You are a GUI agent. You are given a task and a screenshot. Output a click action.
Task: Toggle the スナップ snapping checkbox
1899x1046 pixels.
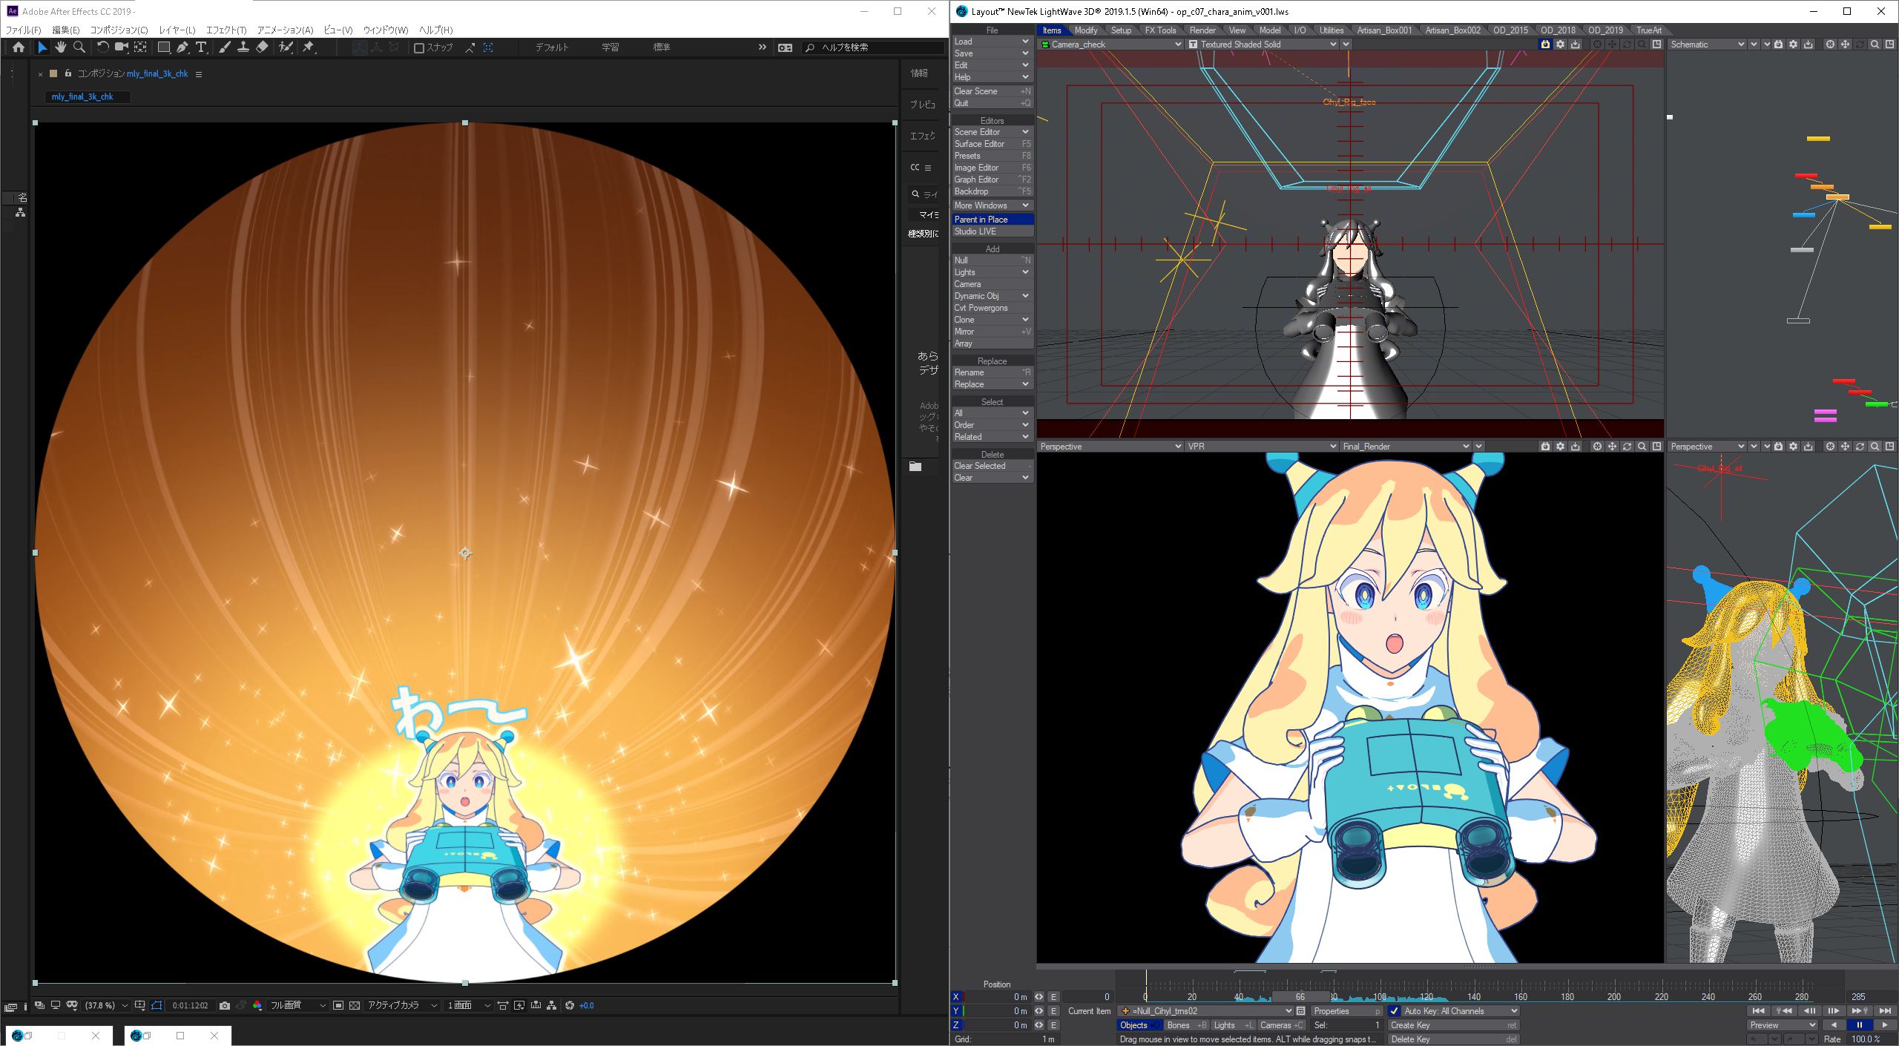tap(419, 48)
